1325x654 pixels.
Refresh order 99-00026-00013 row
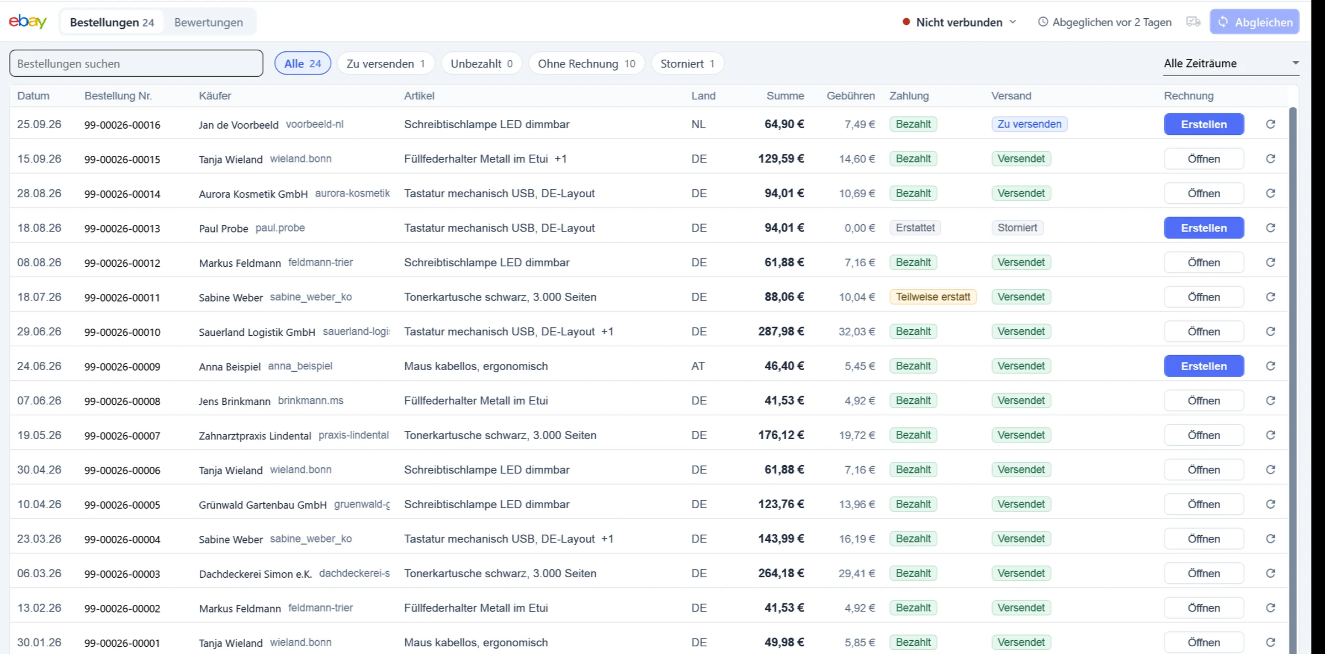(x=1270, y=228)
